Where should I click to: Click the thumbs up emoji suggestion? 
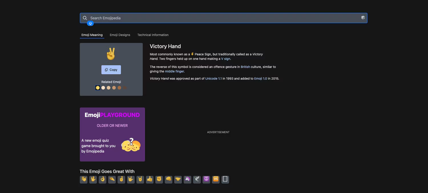[150, 179]
